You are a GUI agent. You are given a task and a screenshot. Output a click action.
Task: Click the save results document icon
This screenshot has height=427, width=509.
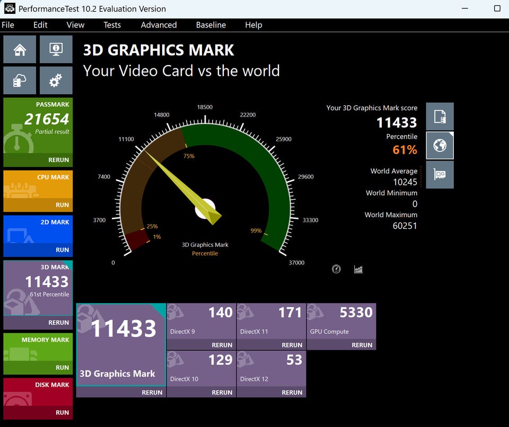pyautogui.click(x=440, y=117)
